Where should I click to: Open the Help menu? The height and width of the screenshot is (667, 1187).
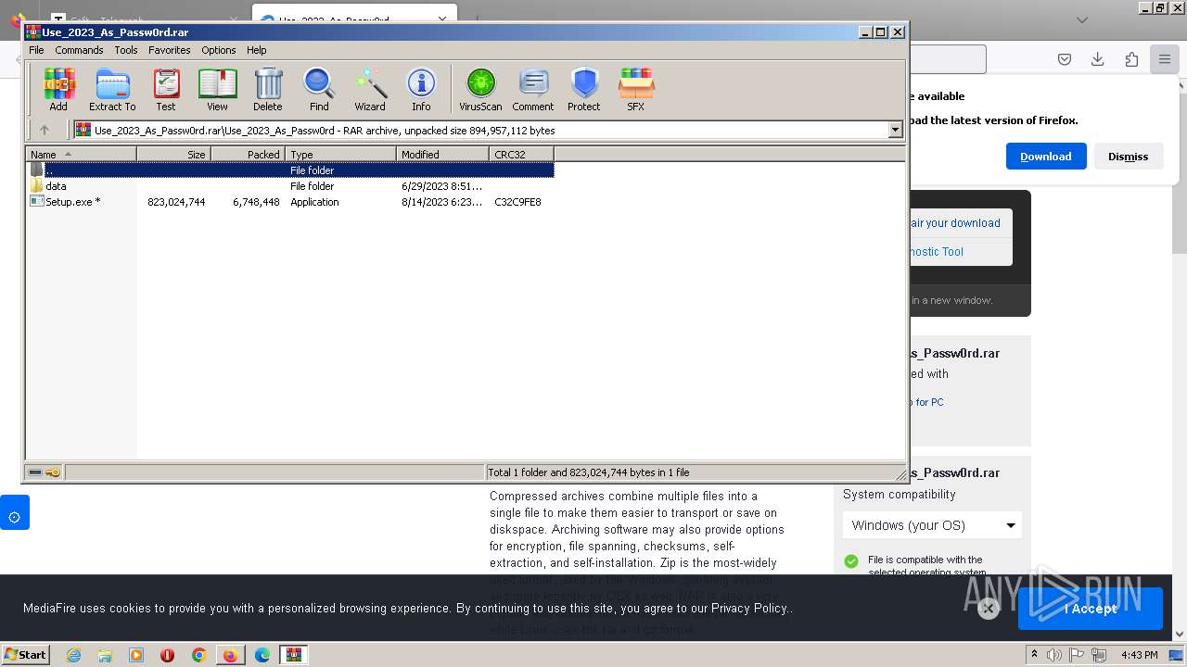[257, 50]
